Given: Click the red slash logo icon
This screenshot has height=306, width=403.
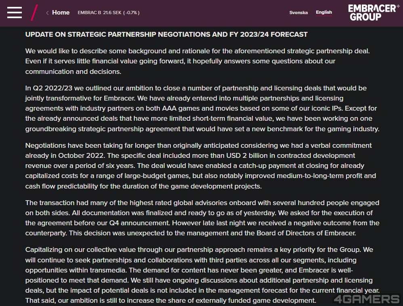Looking at the screenshot, I should (34, 13).
